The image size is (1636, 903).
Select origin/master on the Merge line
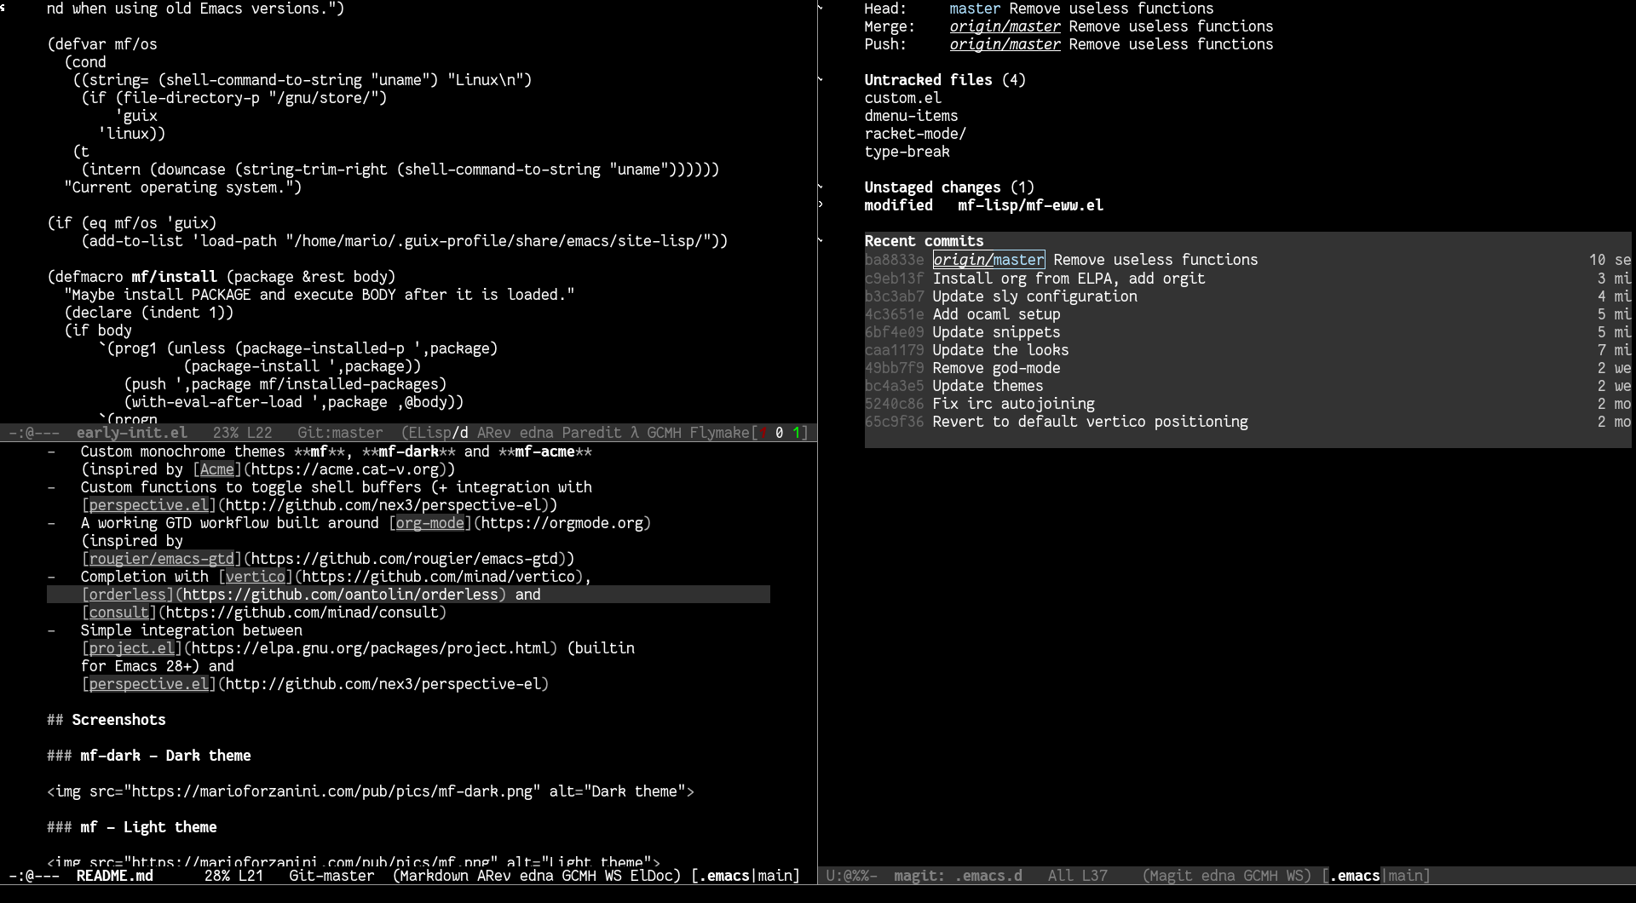click(x=1005, y=26)
